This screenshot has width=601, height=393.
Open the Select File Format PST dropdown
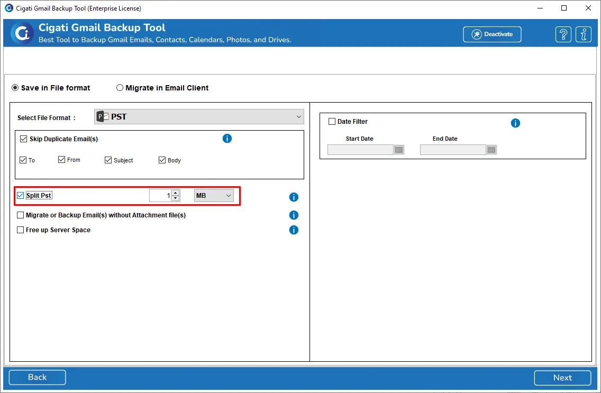pyautogui.click(x=199, y=117)
